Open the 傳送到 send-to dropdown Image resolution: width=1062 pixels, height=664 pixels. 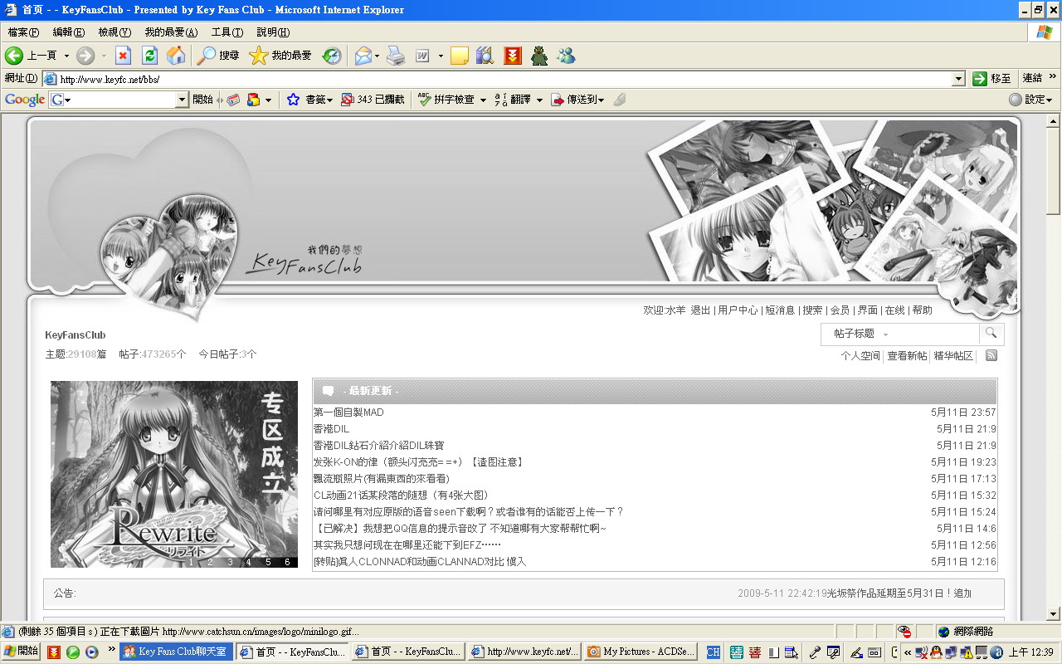601,100
